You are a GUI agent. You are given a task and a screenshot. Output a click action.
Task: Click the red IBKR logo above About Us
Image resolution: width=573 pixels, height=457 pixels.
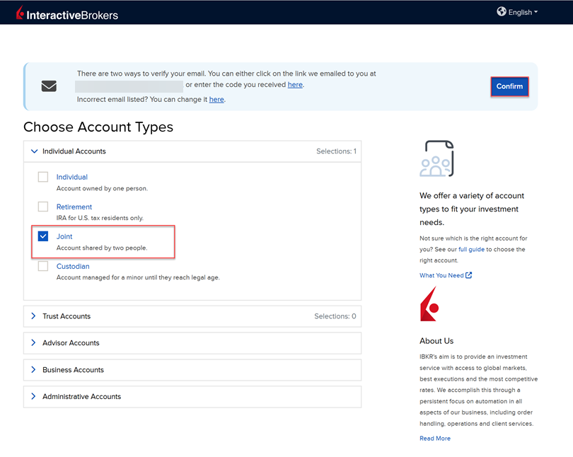[x=429, y=304]
